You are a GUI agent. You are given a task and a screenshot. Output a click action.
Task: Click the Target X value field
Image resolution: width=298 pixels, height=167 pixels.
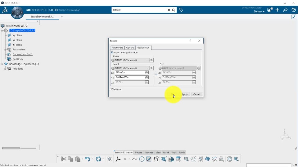(x=130, y=72)
